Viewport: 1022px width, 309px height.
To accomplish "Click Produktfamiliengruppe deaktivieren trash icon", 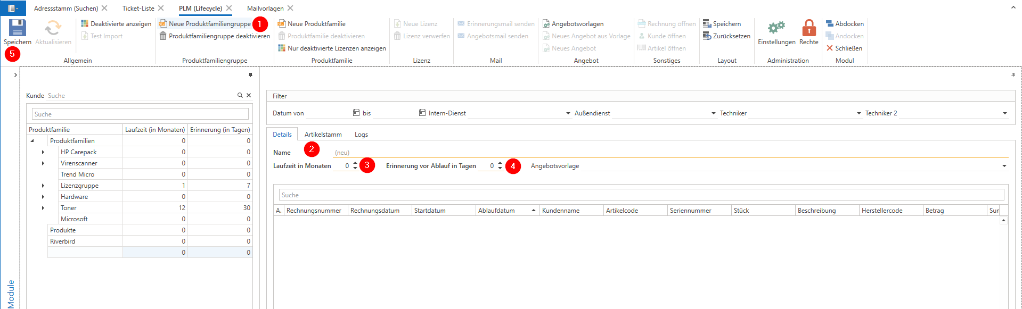I will (163, 36).
